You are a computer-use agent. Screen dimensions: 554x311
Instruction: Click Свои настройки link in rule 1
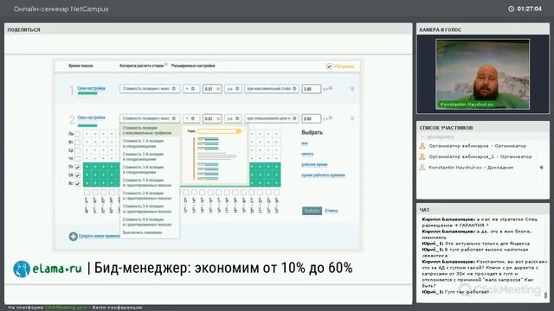click(x=91, y=88)
